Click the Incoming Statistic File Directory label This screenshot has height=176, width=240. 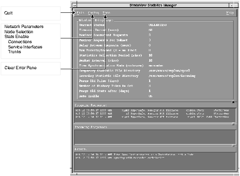109,76
